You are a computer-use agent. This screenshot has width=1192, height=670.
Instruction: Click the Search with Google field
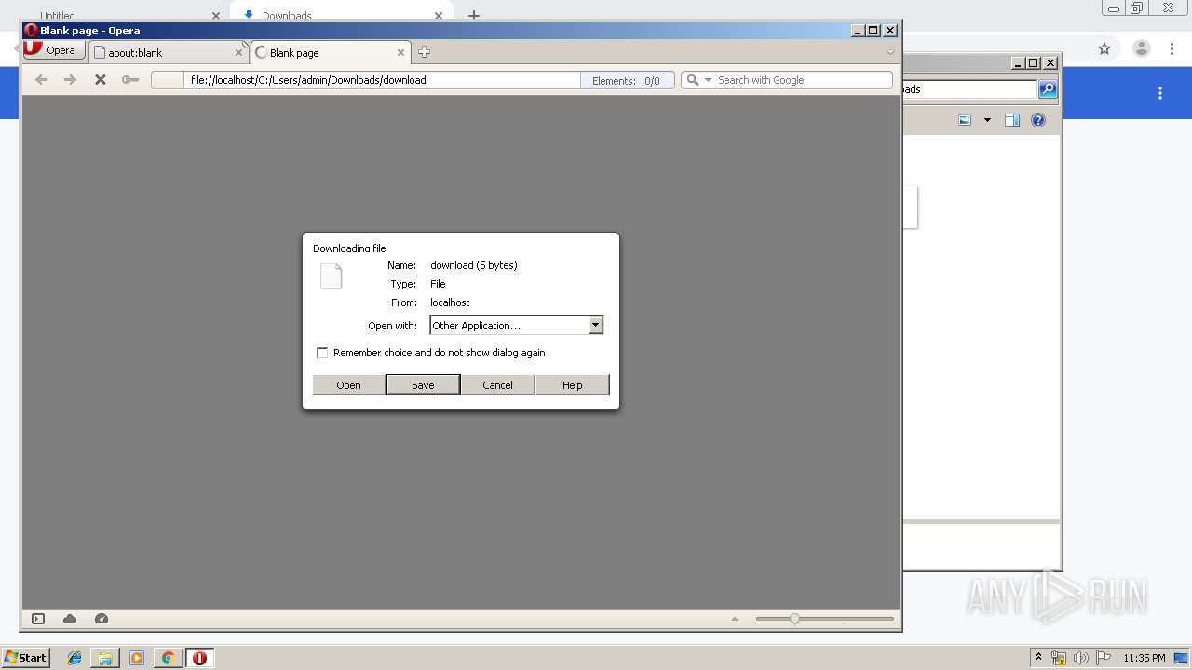point(803,80)
